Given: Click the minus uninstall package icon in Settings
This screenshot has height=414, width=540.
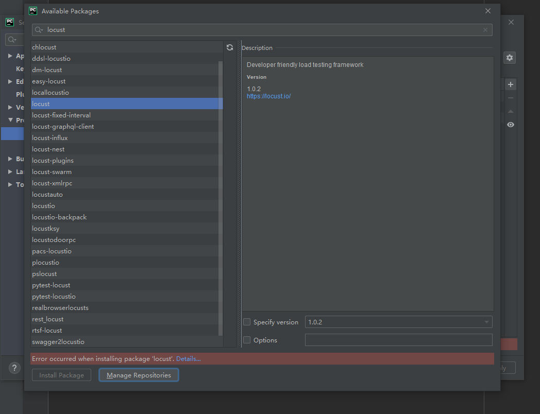Looking at the screenshot, I should tap(511, 98).
